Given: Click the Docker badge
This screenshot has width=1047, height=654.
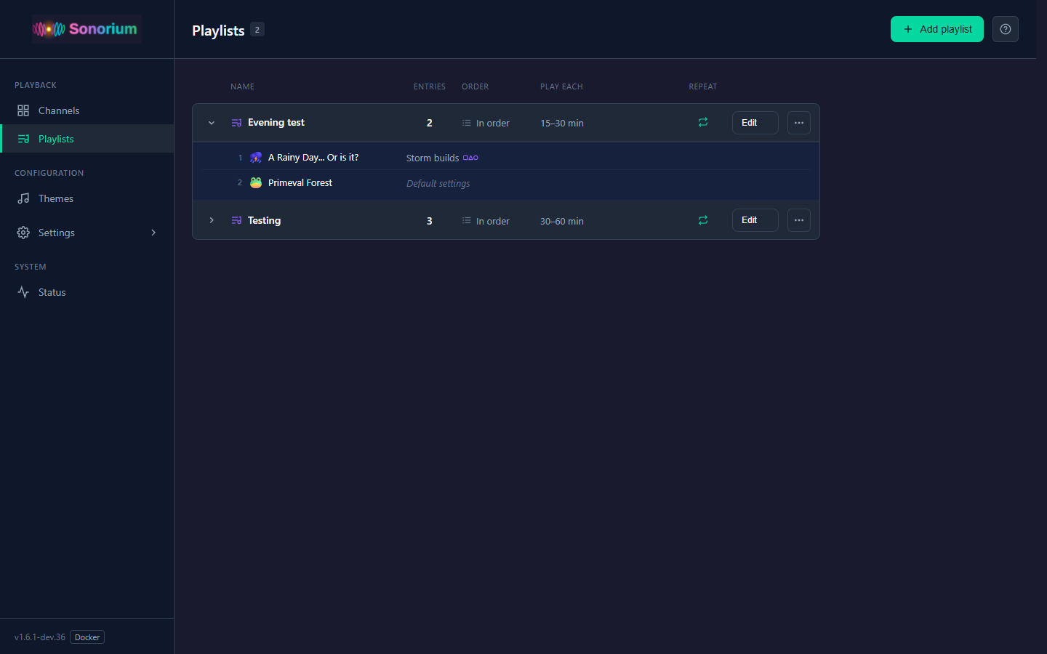Looking at the screenshot, I should pos(87,637).
